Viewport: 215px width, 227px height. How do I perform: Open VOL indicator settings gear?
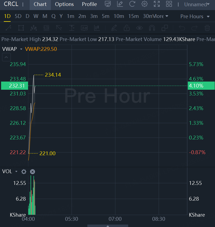coord(24,172)
